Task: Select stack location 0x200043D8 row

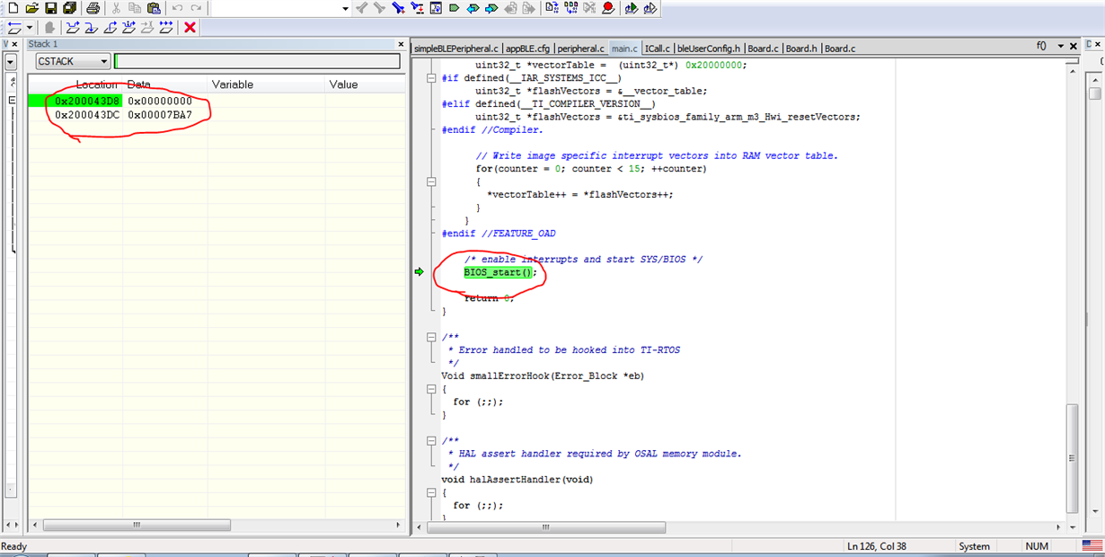Action: [x=216, y=102]
